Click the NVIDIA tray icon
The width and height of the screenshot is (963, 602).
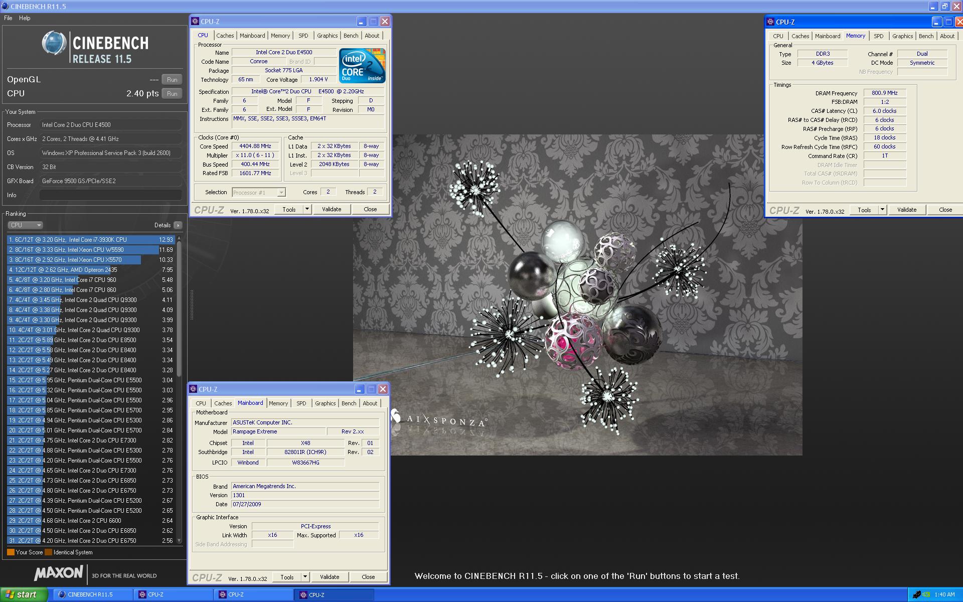926,595
